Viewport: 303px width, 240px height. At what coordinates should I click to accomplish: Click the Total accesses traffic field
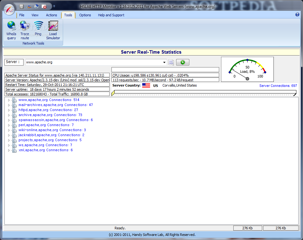57,94
